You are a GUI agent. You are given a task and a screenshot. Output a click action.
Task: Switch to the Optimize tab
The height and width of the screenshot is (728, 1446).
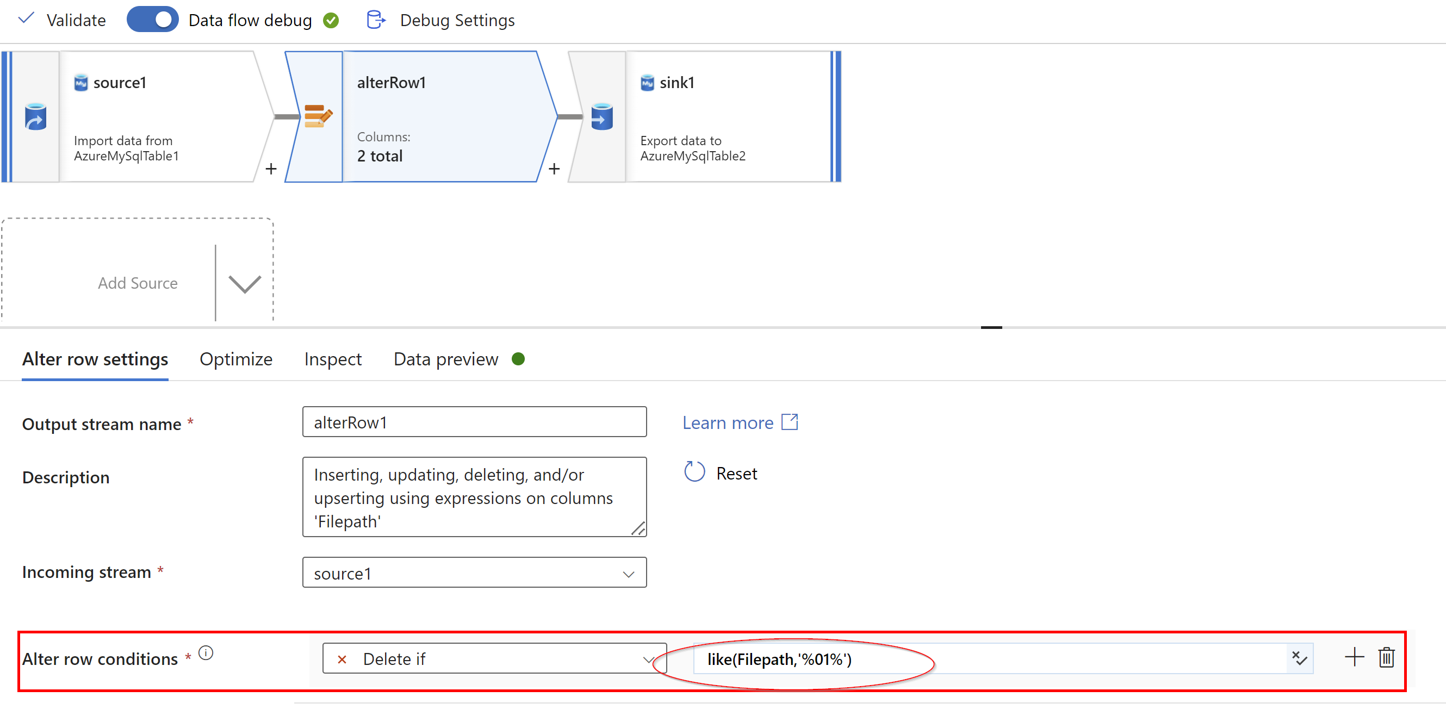click(x=236, y=359)
